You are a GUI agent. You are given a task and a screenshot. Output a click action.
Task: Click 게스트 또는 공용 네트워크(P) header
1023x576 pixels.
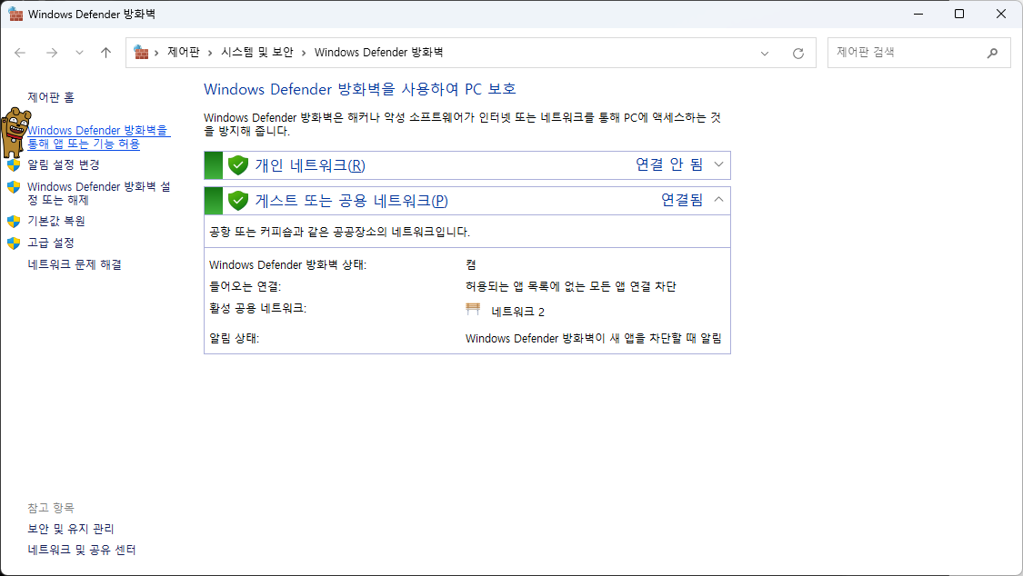(x=467, y=201)
